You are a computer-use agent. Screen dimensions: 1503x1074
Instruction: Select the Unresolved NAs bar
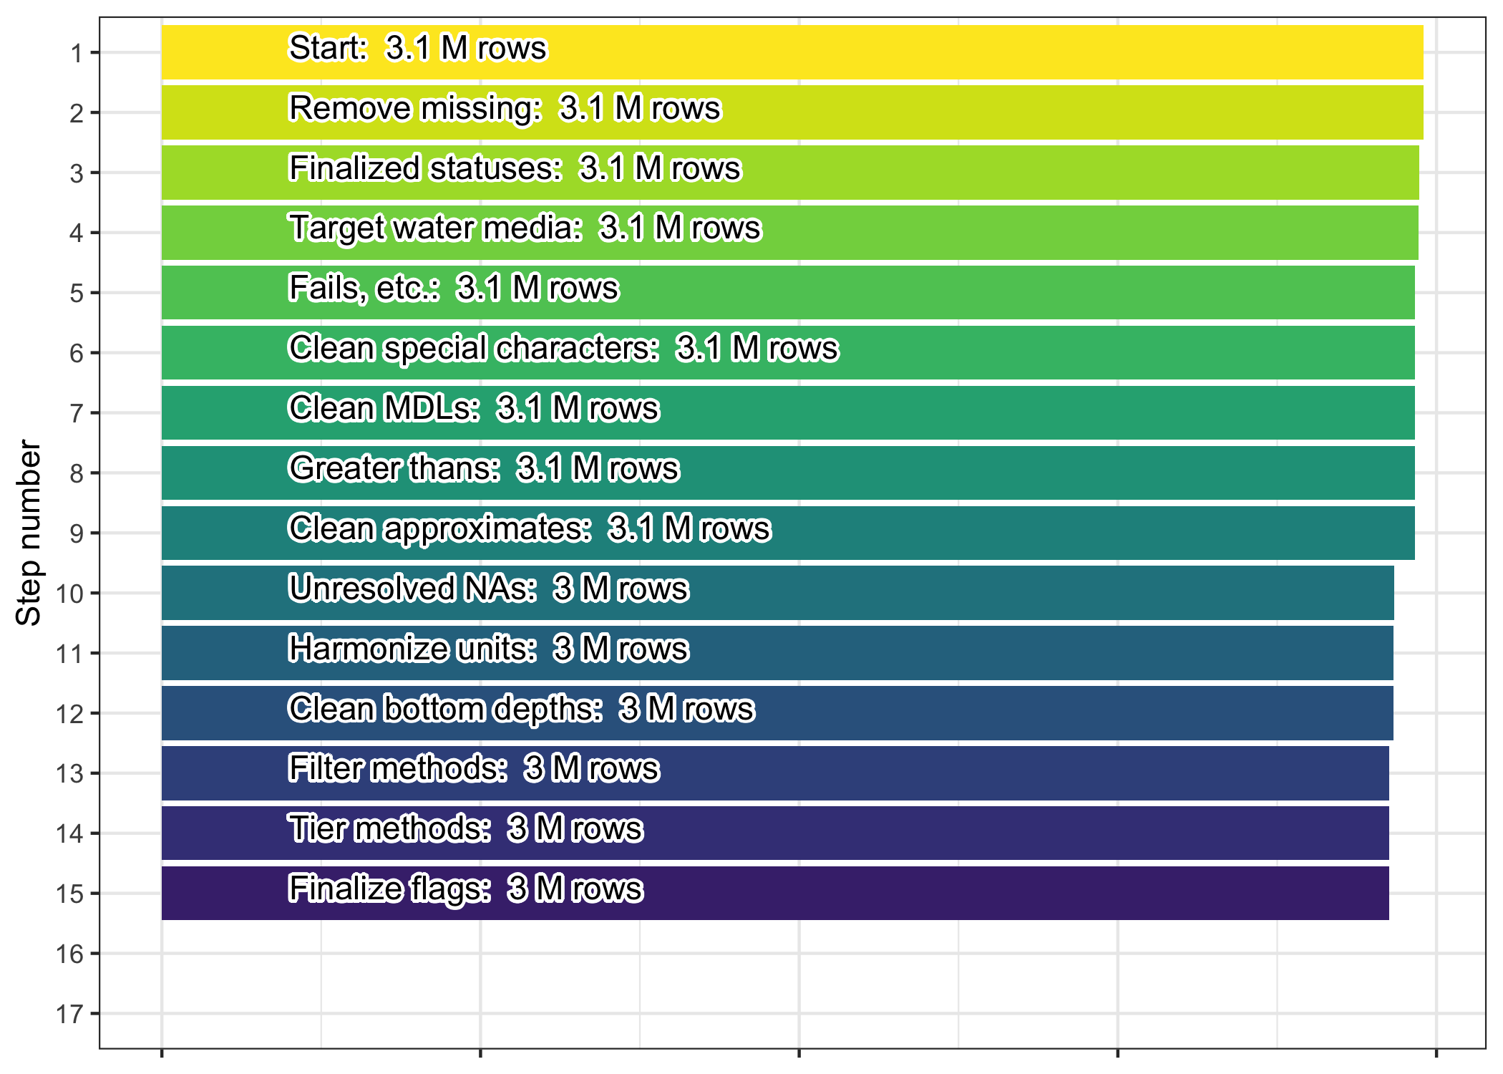(x=778, y=593)
